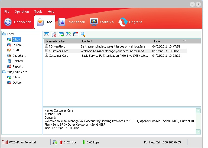
Task: Click 'Number: 121' in the preview pane
Action: (53, 114)
